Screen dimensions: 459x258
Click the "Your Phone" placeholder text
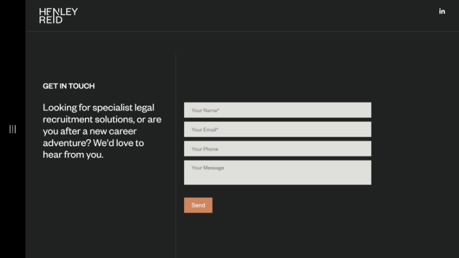pos(205,149)
